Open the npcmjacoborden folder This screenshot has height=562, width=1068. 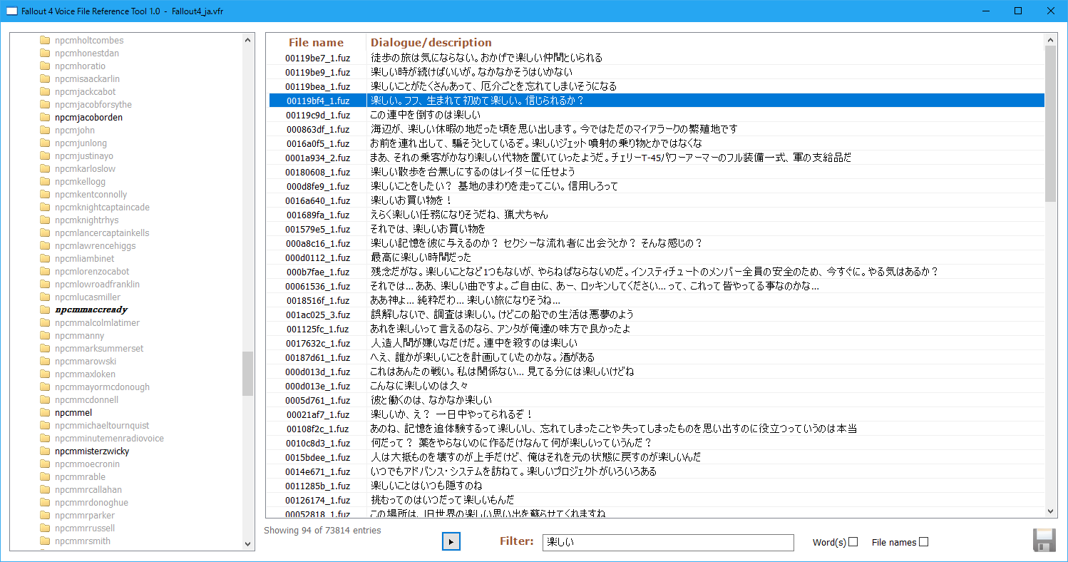point(88,118)
